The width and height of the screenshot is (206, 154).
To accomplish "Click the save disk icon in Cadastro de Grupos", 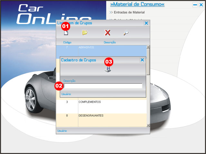I will click(108, 70).
